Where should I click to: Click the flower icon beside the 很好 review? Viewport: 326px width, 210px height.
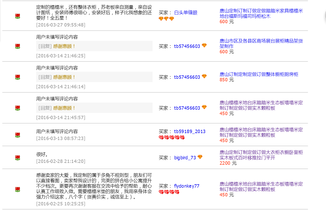coord(17,158)
